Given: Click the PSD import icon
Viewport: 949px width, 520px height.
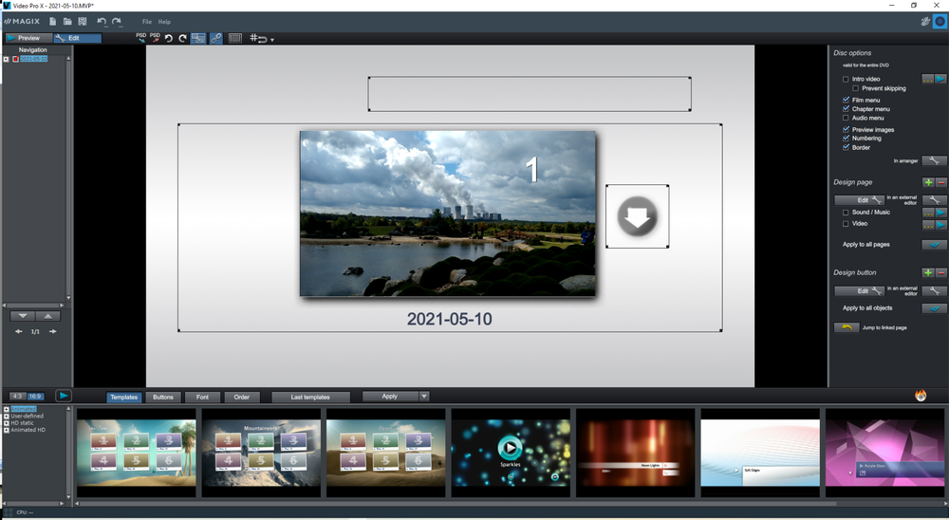Looking at the screenshot, I should (x=140, y=38).
